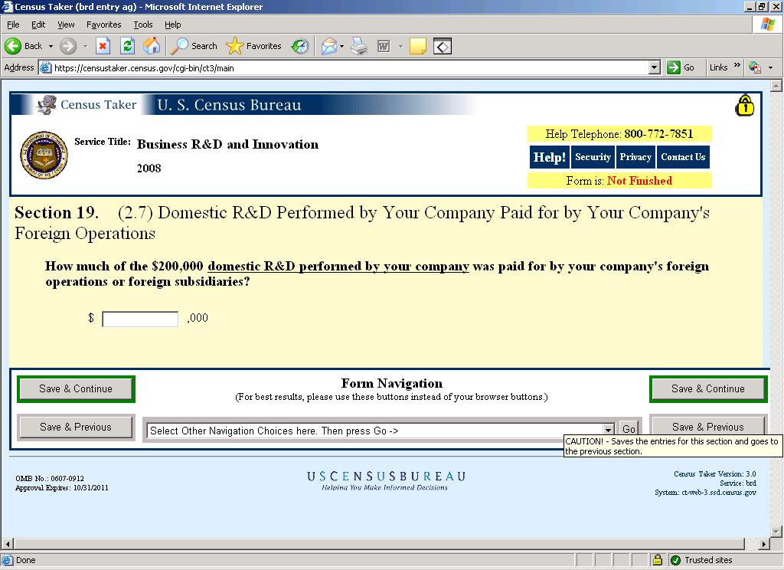Open the Favorites menu
The image size is (784, 570).
[103, 25]
